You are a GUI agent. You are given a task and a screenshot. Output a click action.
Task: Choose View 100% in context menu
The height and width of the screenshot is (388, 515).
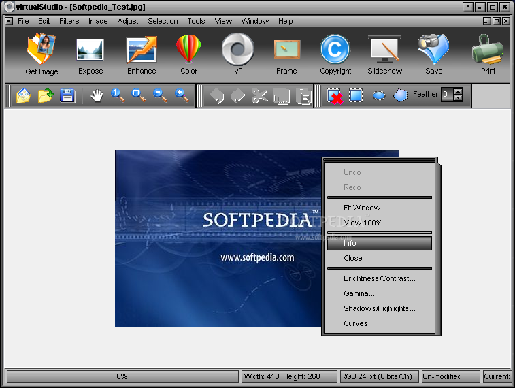(380, 223)
